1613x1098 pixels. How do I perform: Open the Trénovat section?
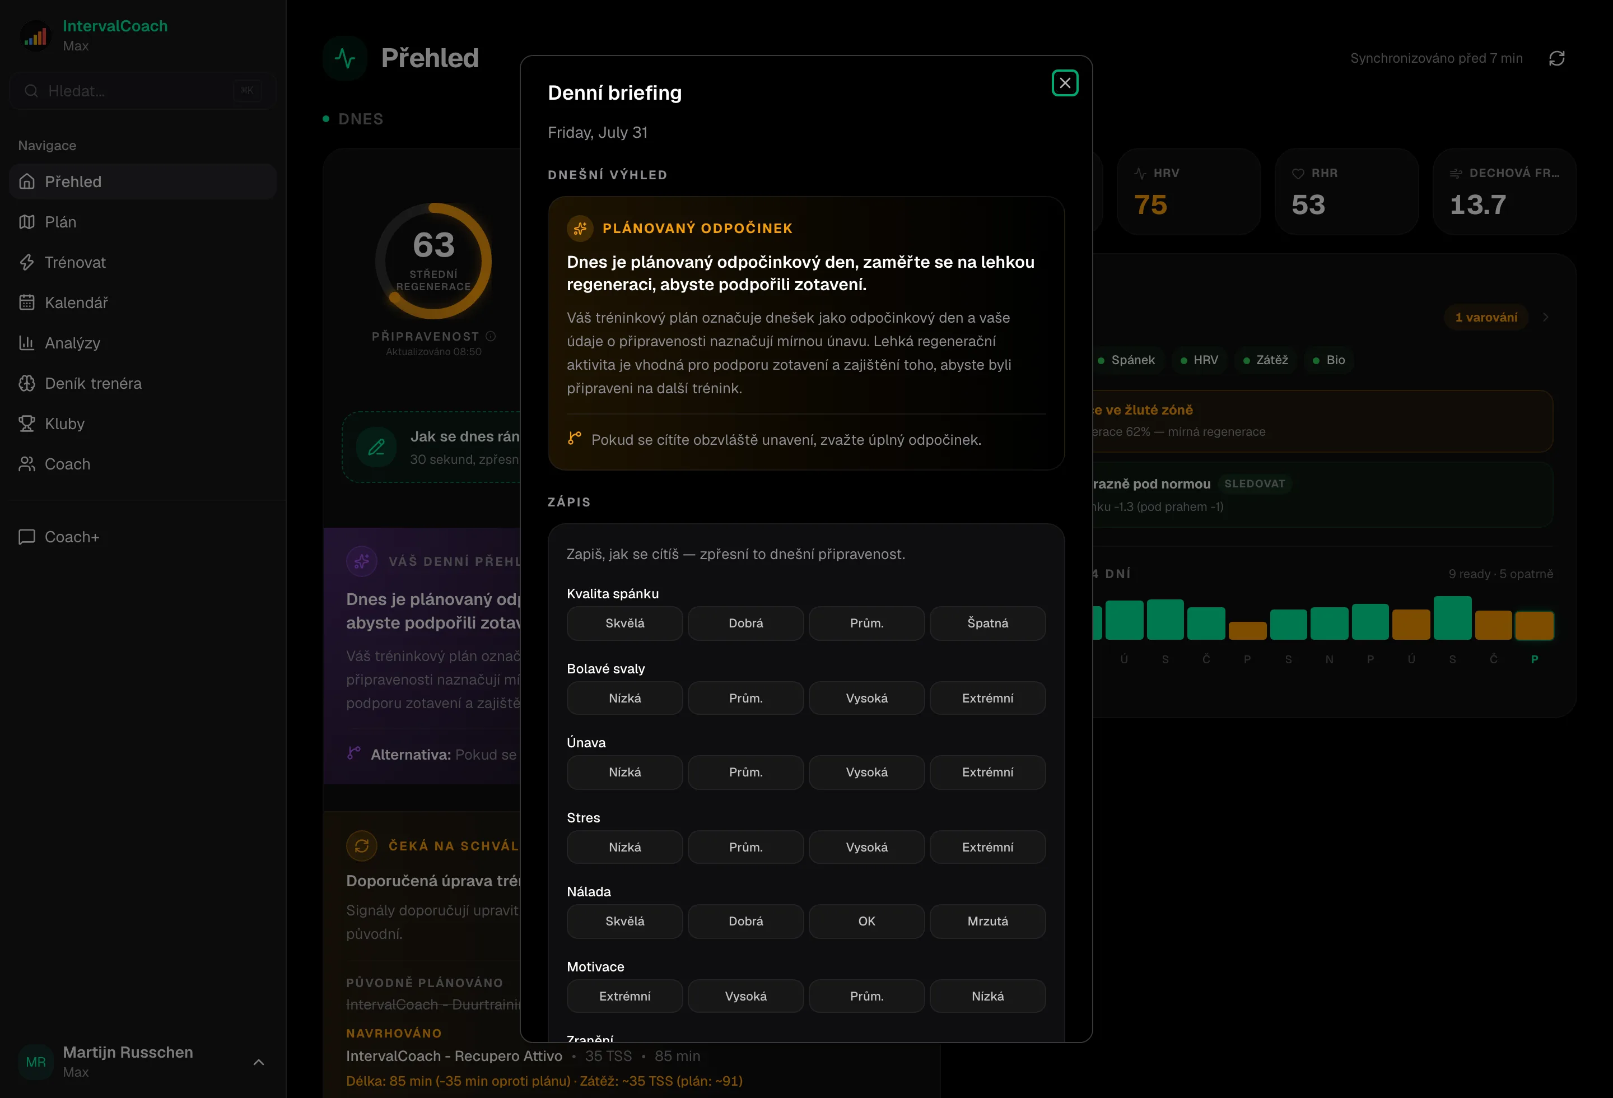[x=143, y=262]
